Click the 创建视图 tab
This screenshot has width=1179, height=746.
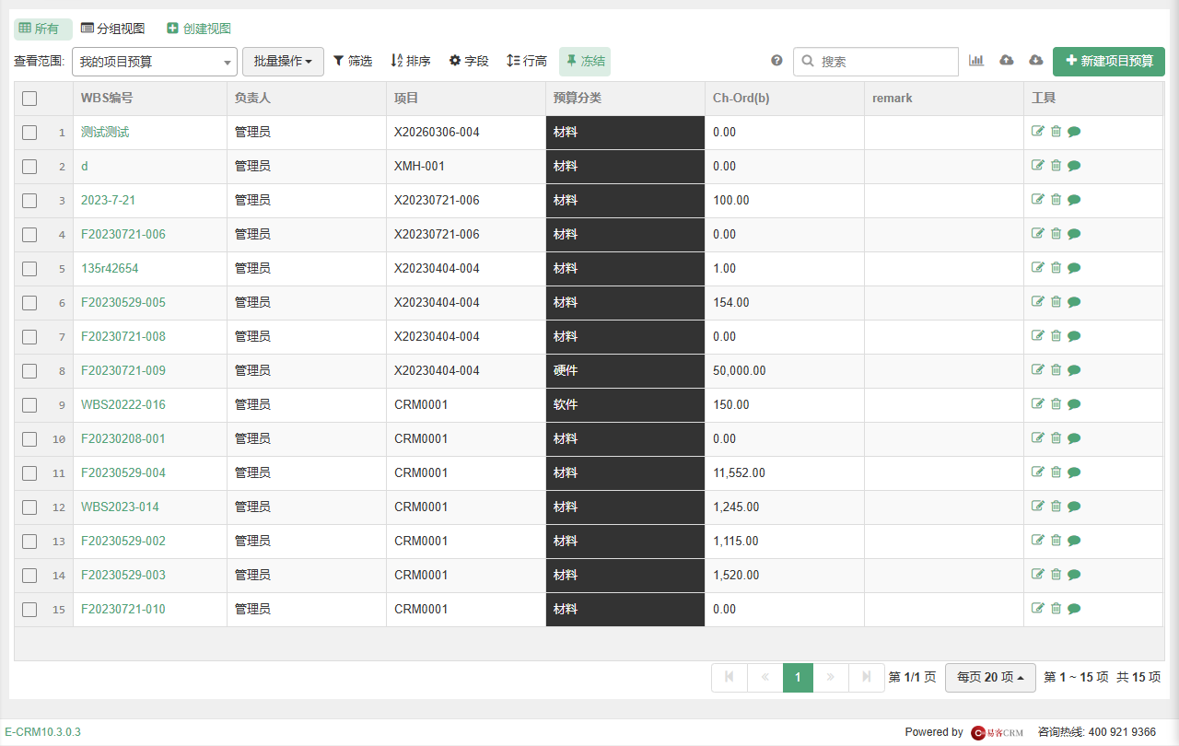(199, 29)
